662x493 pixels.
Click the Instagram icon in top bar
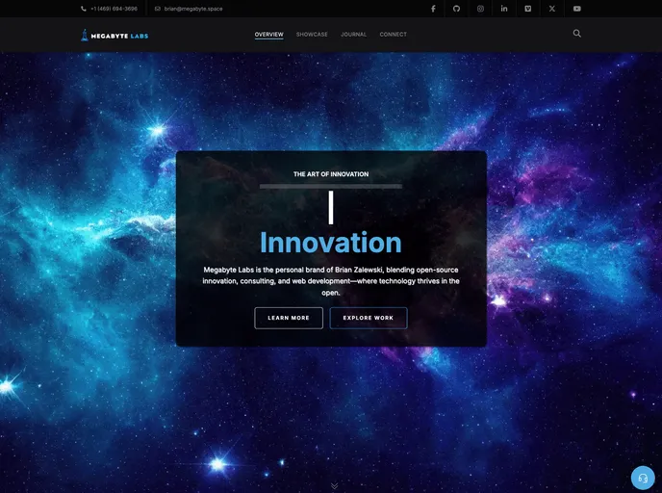click(480, 9)
